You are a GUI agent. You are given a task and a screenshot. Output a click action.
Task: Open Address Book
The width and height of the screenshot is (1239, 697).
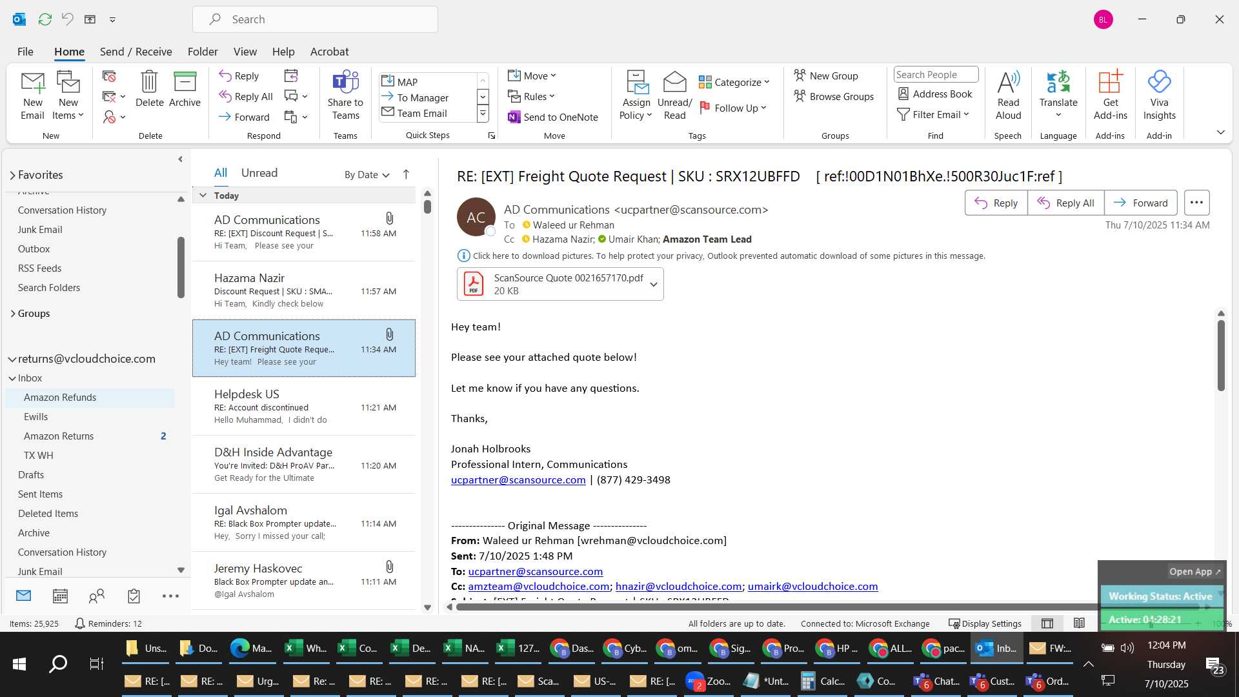point(935,94)
